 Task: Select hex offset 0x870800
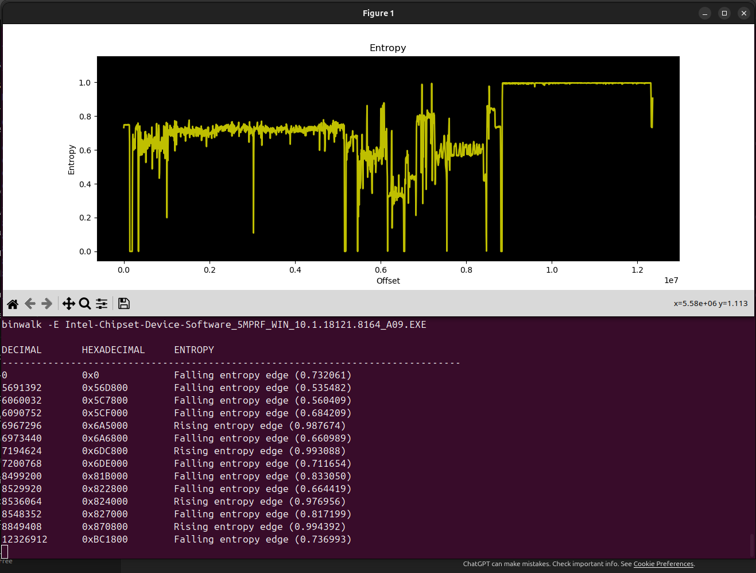coord(105,526)
